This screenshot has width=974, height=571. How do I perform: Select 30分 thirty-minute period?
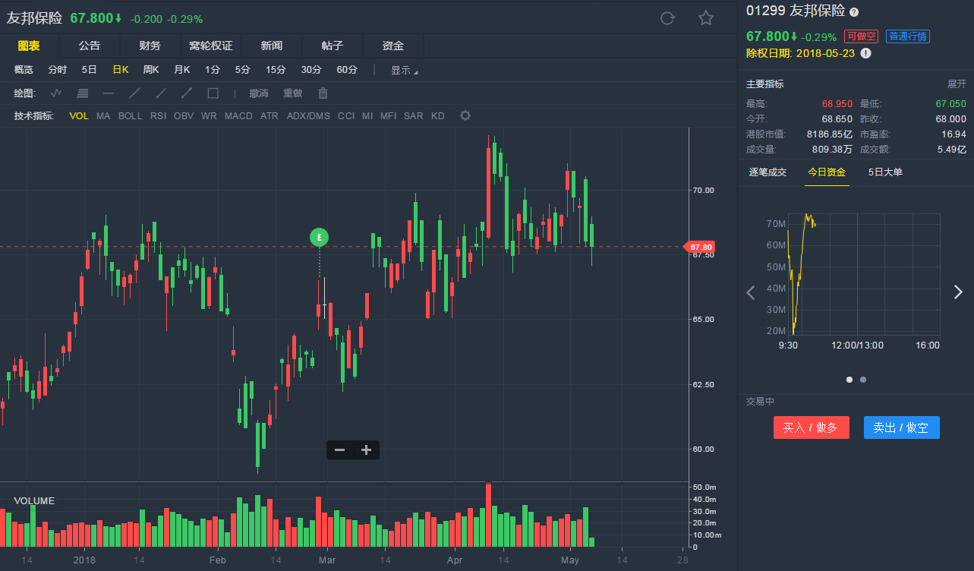point(311,70)
